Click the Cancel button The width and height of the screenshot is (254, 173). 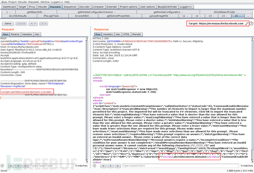[21, 23]
